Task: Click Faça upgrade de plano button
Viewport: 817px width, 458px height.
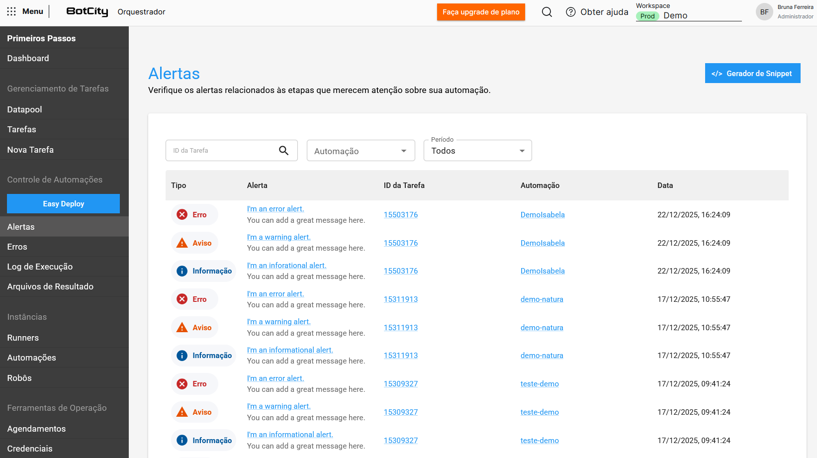Action: (480, 12)
